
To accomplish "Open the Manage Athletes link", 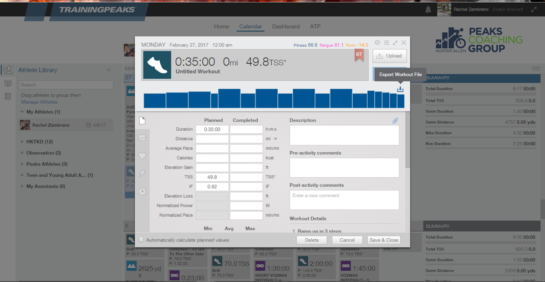I will 39,102.
